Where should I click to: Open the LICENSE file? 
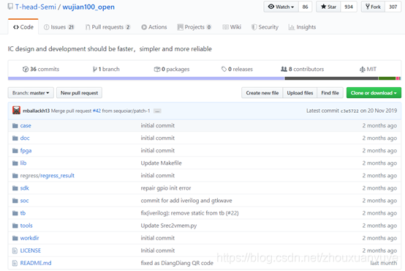point(31,250)
